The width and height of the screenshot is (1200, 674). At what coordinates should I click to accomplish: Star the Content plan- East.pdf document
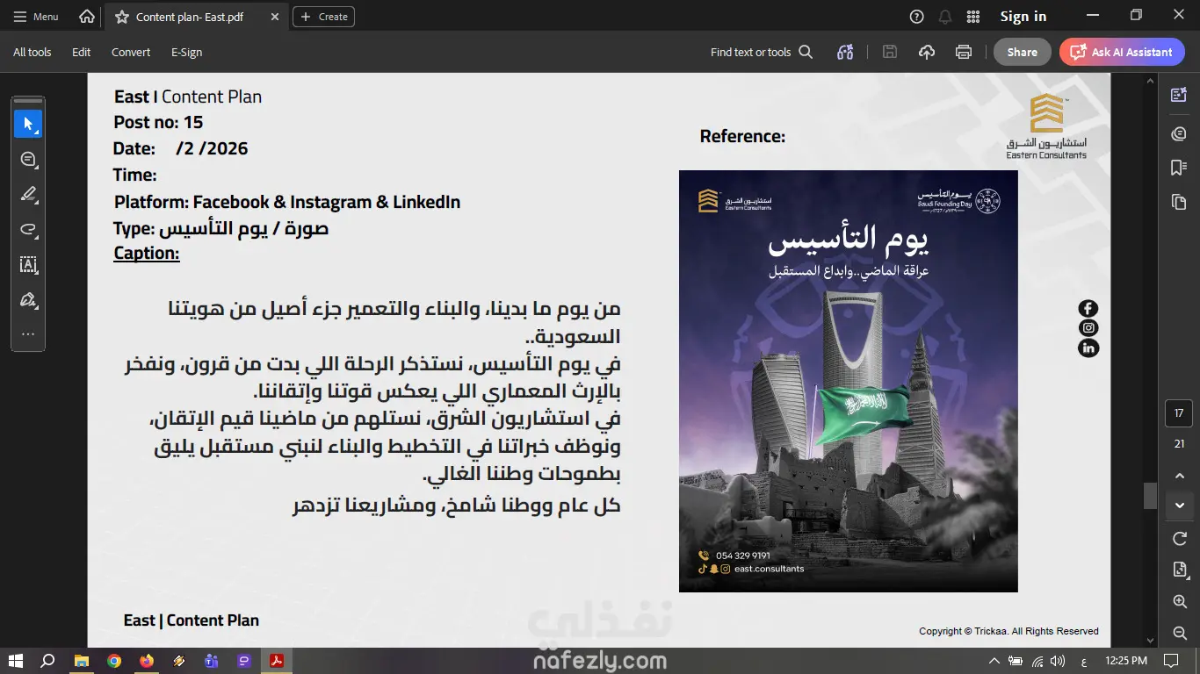pos(122,17)
